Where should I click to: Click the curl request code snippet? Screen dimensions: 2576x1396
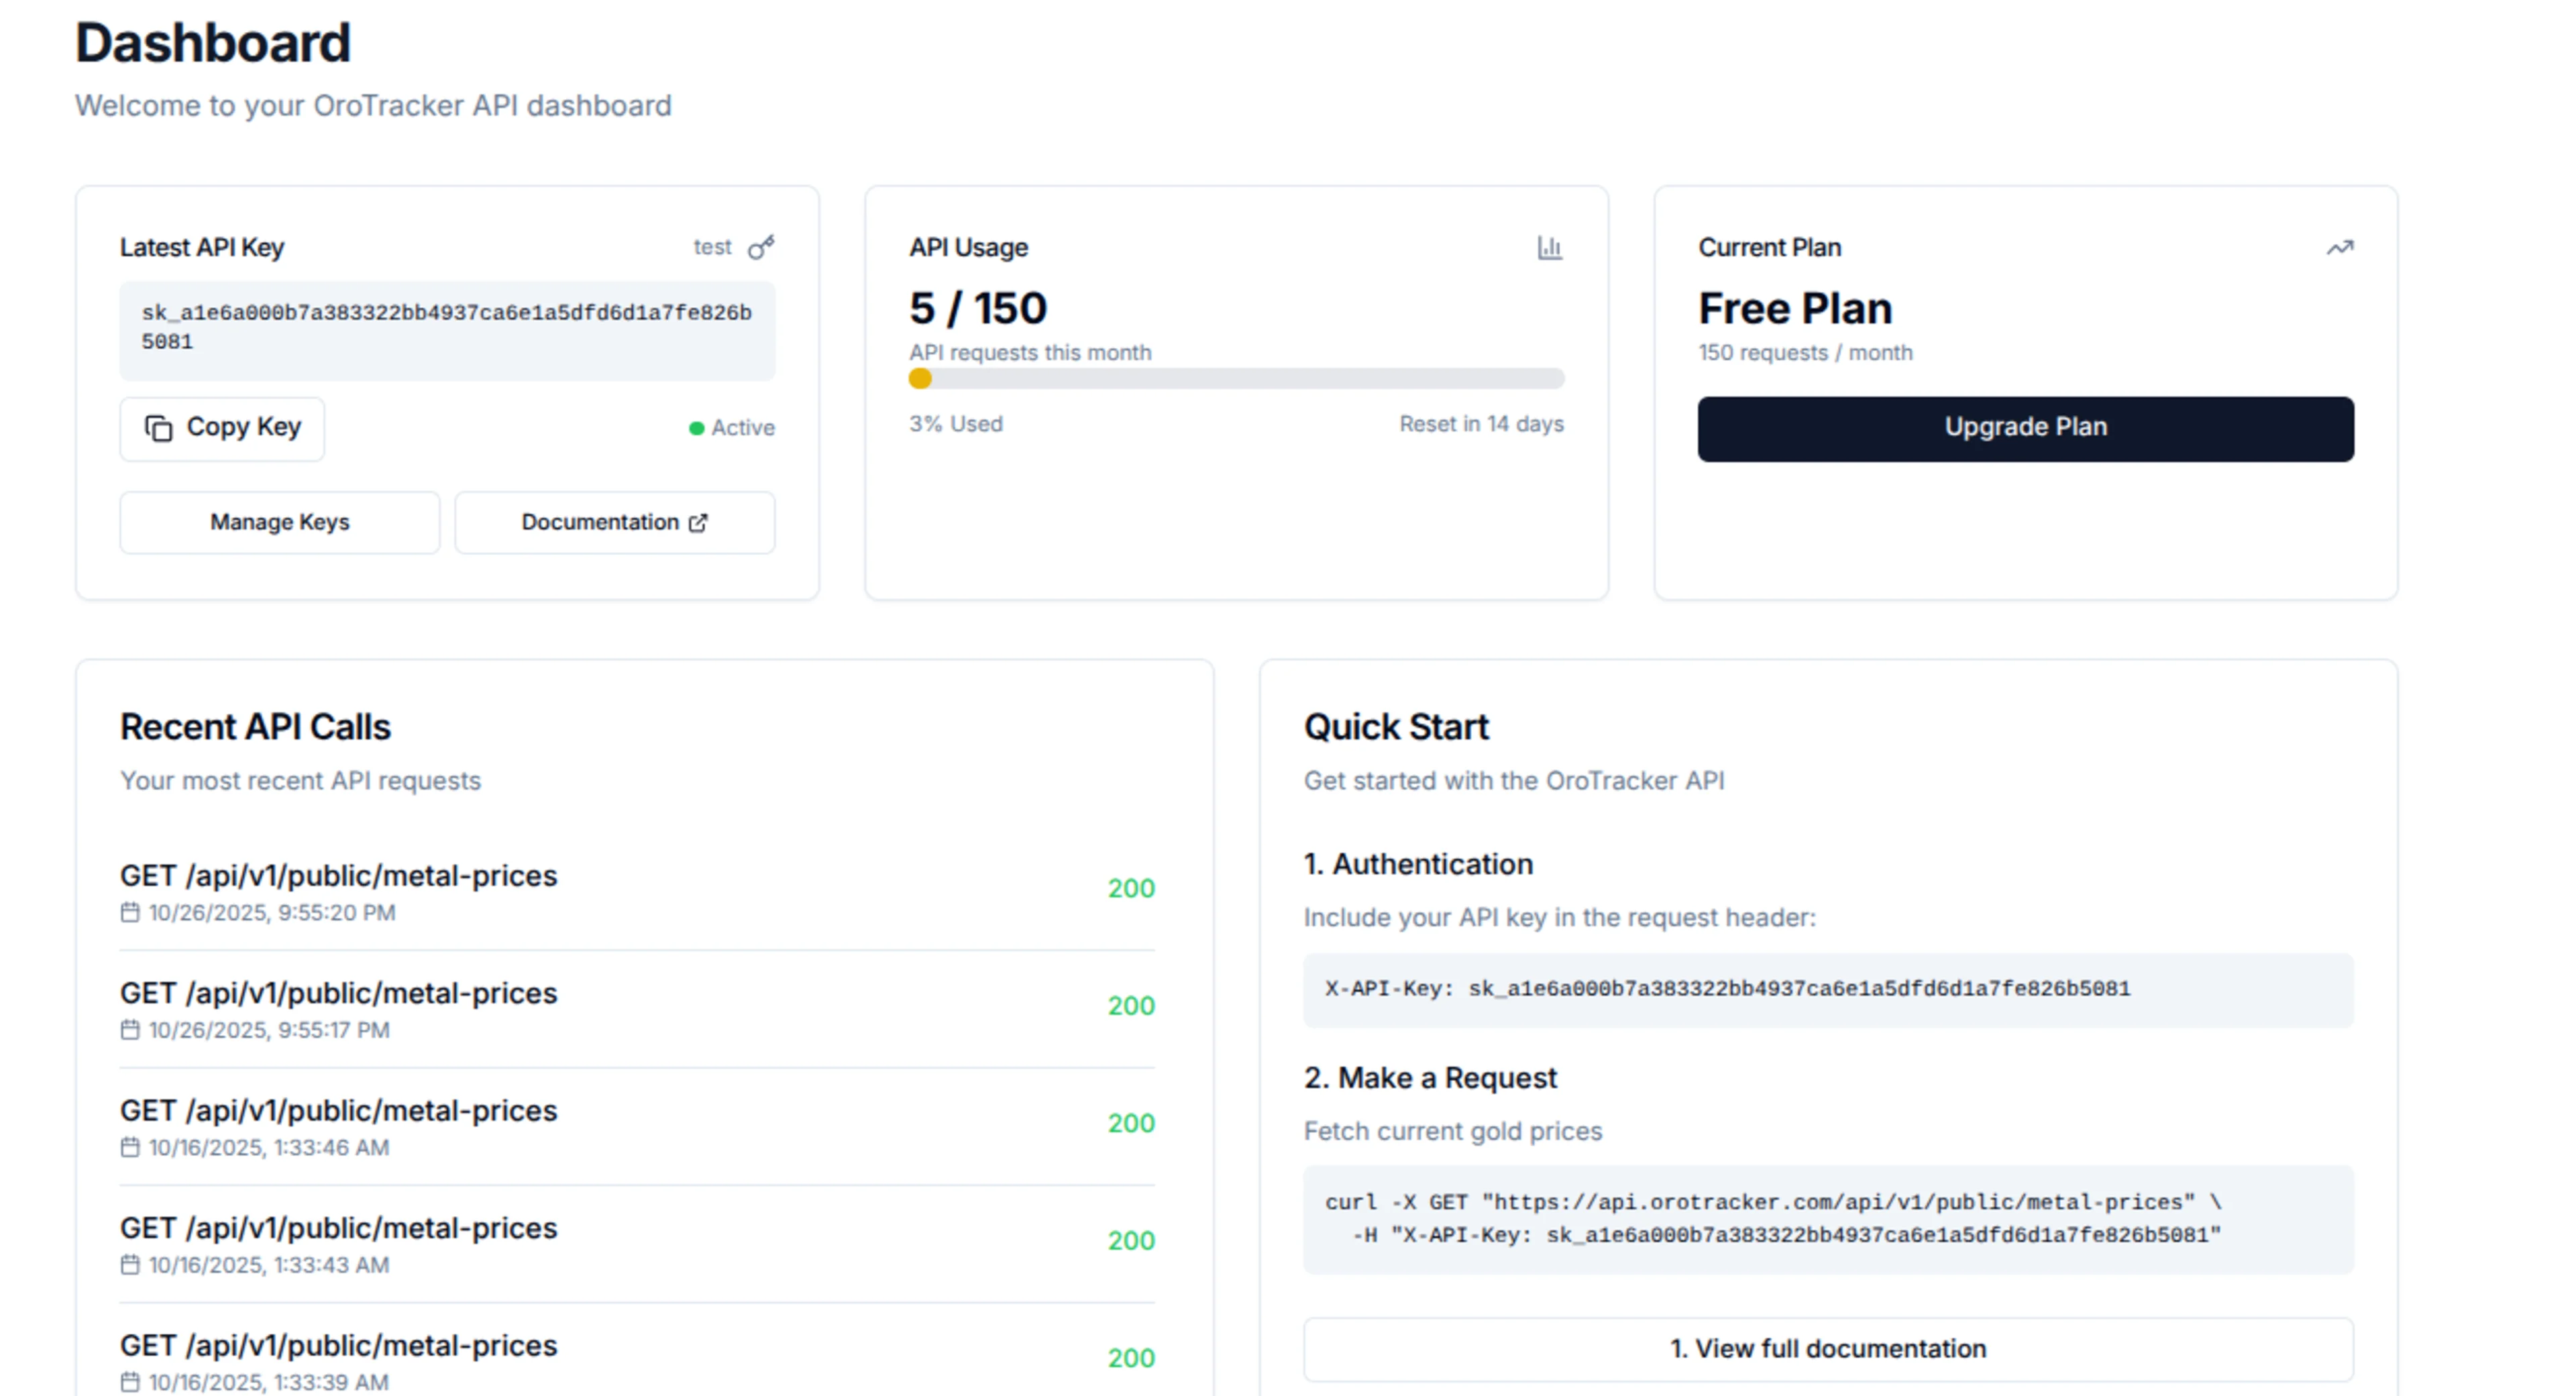coord(1827,1219)
